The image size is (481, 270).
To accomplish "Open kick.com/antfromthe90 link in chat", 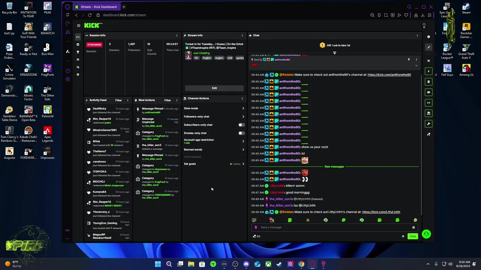I will click(389, 75).
